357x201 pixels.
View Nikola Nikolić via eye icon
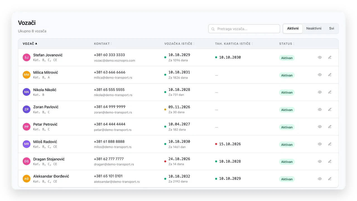click(320, 92)
